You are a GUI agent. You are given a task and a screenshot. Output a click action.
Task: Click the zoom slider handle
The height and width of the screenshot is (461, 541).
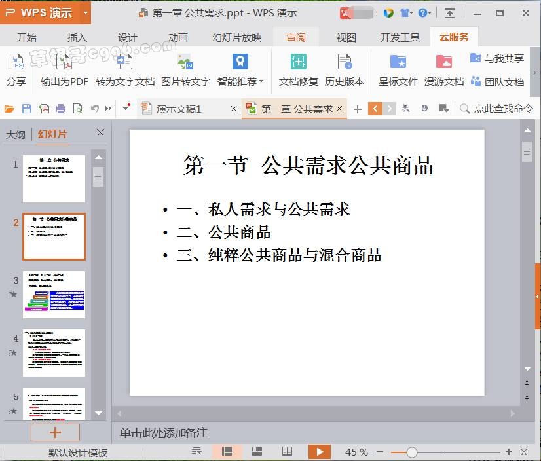[x=412, y=452]
